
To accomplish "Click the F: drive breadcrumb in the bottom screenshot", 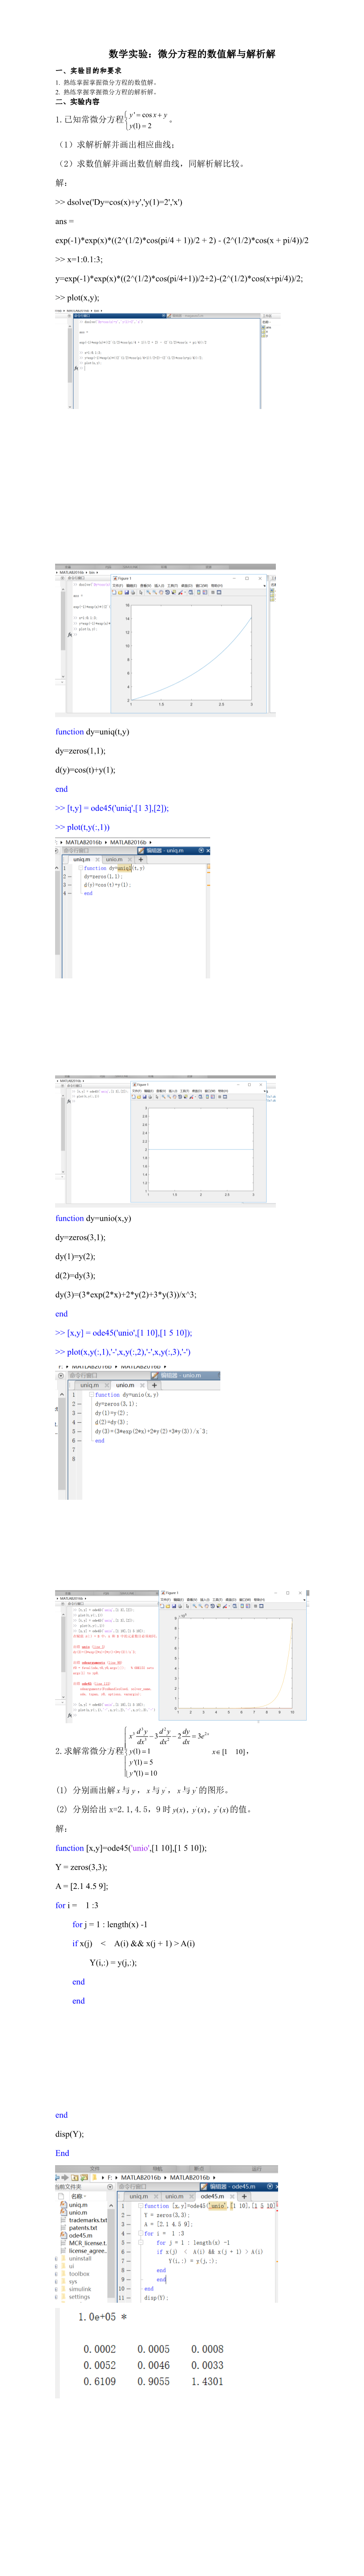I will click(110, 2177).
